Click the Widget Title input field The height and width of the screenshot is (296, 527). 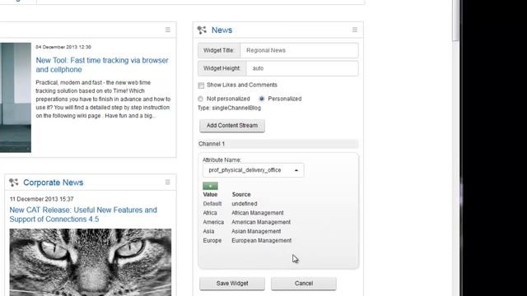(299, 50)
